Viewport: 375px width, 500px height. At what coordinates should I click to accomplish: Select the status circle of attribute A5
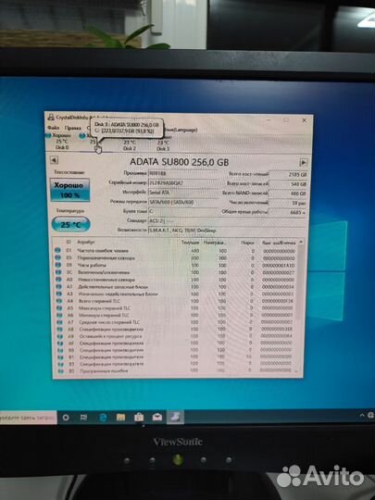tap(59, 308)
